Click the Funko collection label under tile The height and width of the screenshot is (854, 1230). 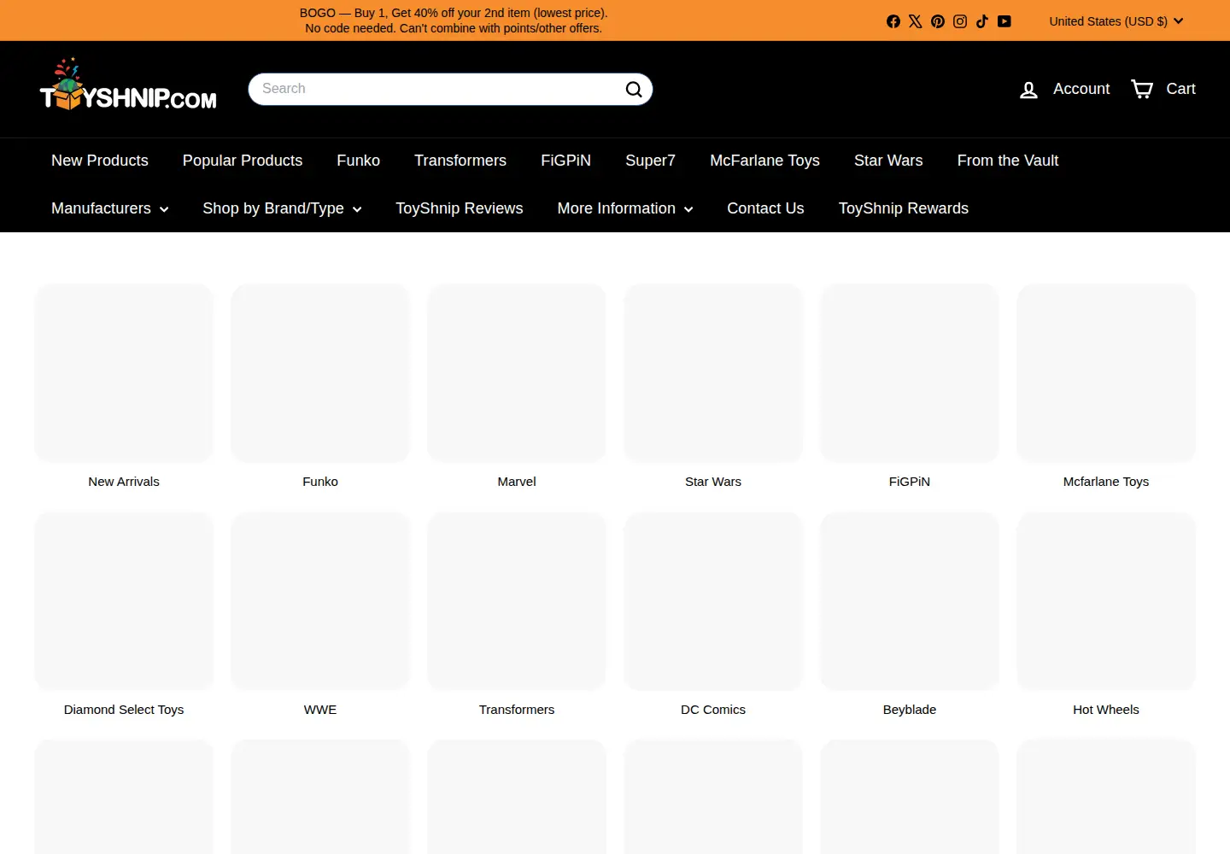point(320,482)
